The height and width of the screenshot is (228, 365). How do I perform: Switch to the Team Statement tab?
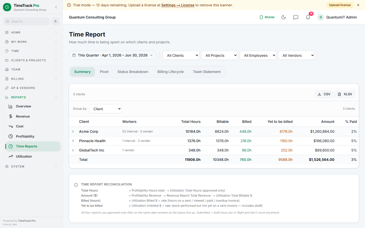point(207,72)
